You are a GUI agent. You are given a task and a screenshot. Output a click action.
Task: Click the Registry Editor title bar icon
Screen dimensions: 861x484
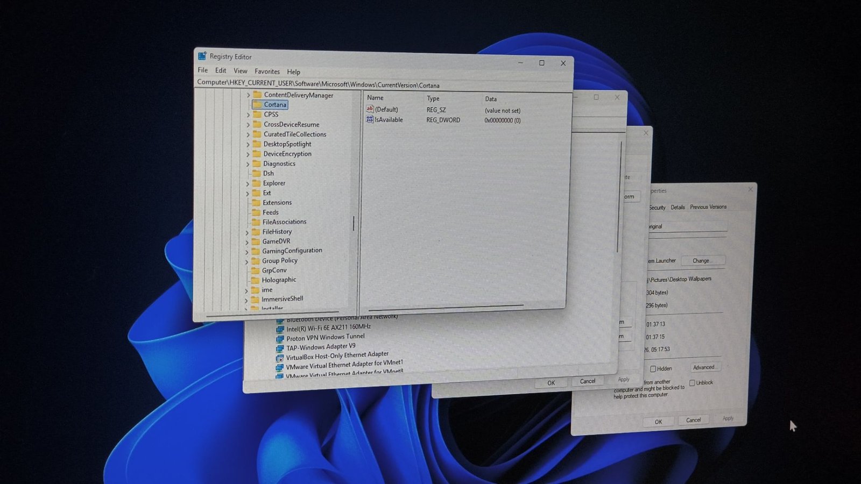[x=202, y=56]
